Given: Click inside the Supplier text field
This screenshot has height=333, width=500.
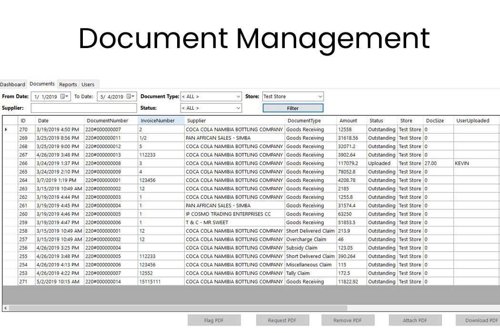Looking at the screenshot, I should 83,108.
